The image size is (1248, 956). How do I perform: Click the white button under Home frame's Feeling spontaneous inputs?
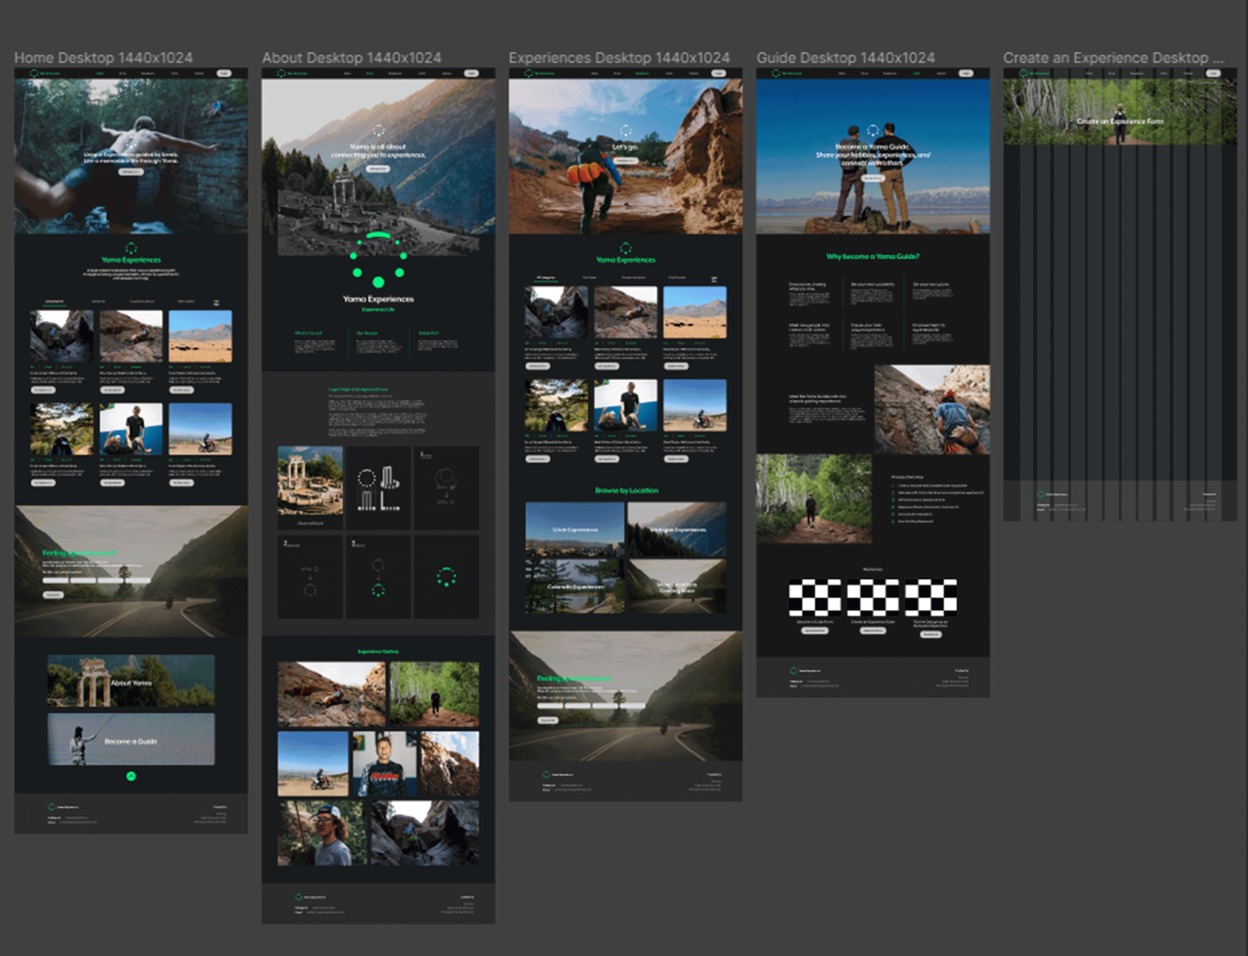(54, 594)
